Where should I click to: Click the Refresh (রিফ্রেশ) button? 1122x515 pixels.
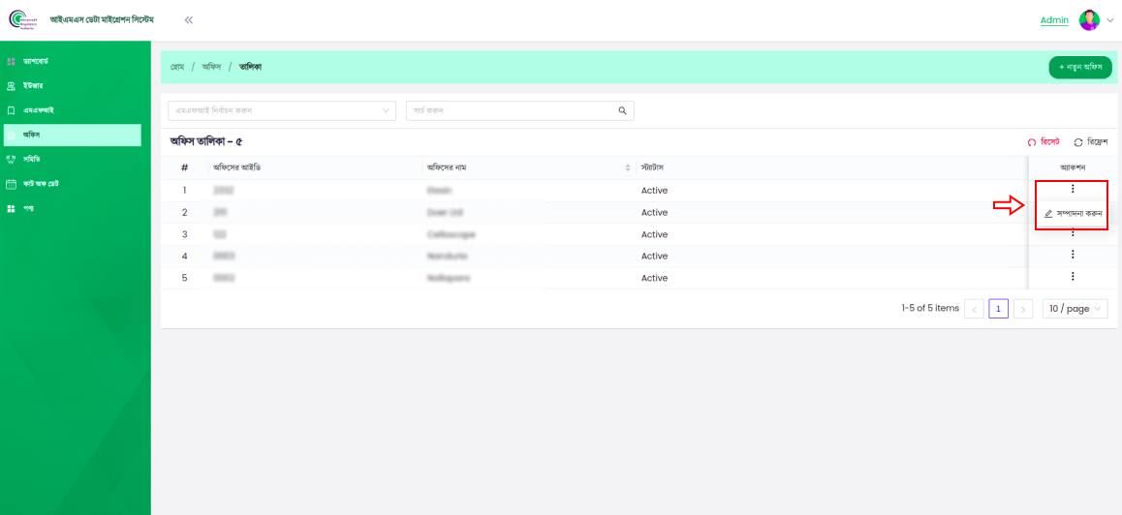pos(1090,142)
